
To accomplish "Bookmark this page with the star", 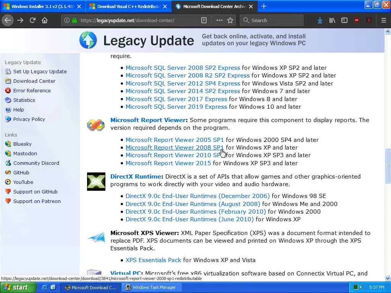I will [230, 20].
